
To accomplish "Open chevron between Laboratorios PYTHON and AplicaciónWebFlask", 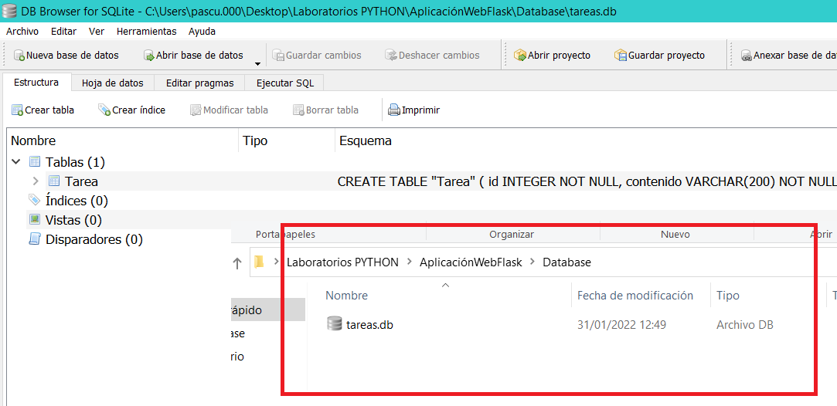I will [x=410, y=262].
